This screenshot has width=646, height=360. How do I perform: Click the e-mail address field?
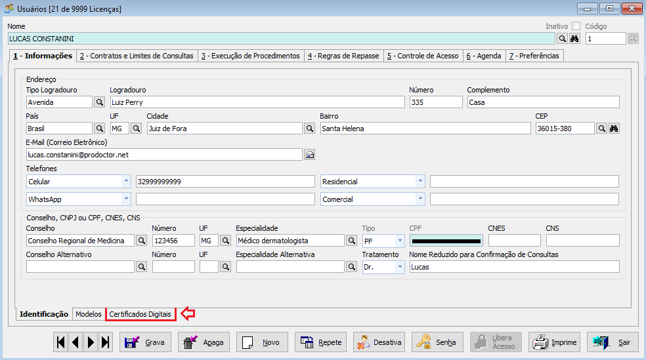(x=164, y=155)
